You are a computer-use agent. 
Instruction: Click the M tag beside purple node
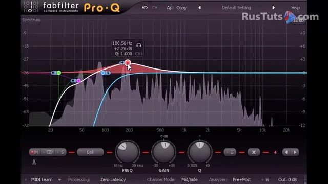click(73, 81)
